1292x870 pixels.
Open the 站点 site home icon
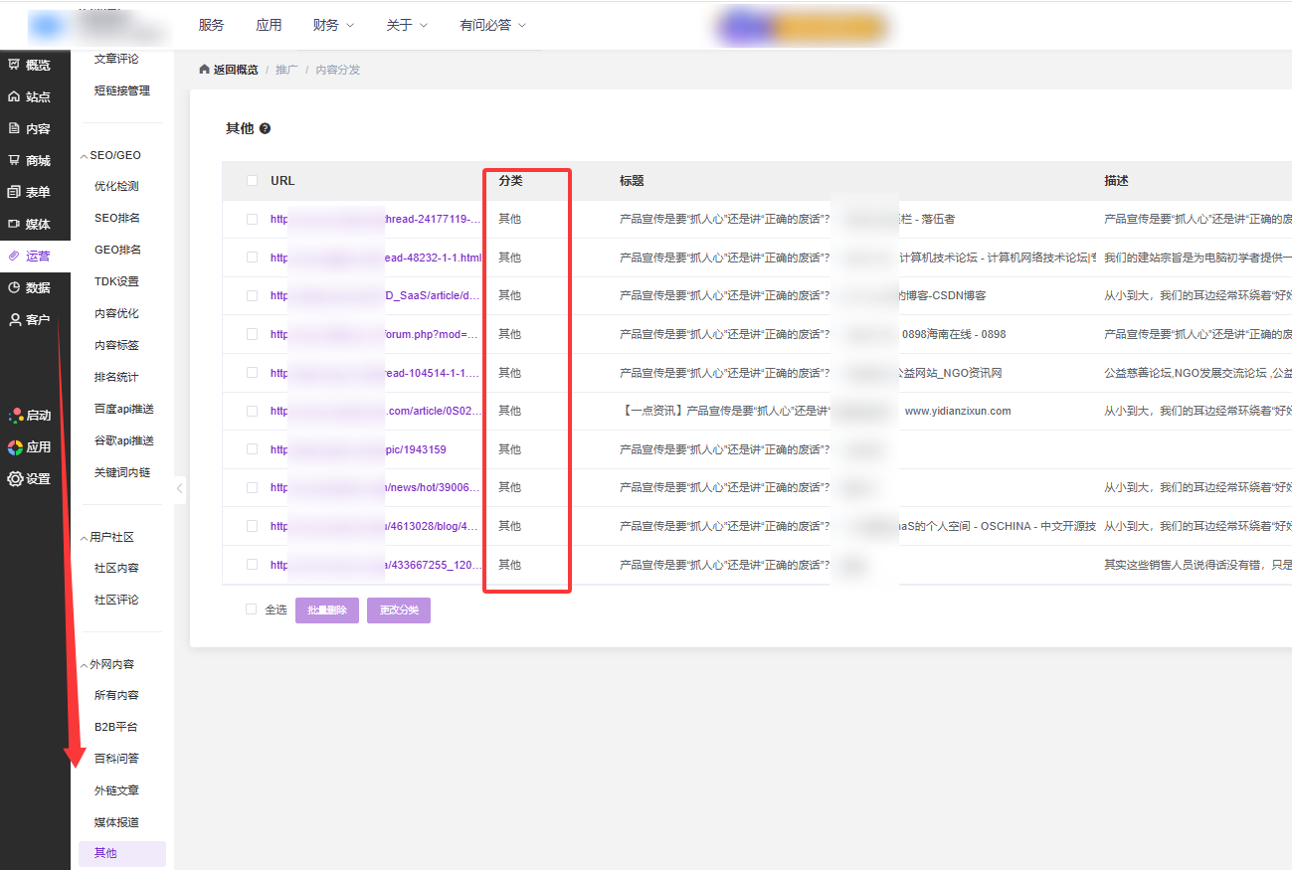coord(14,96)
